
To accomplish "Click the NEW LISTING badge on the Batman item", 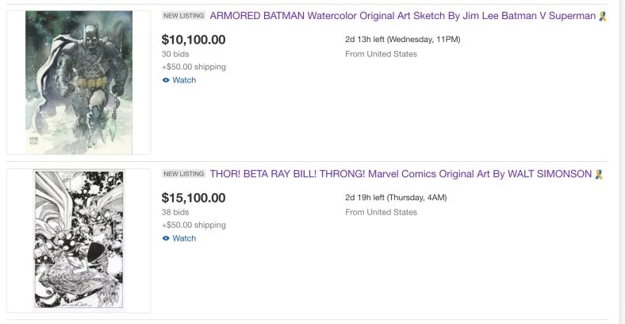I will 183,16.
